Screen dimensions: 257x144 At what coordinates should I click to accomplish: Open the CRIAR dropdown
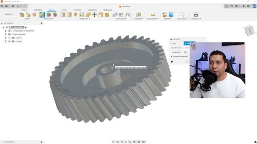27,19
